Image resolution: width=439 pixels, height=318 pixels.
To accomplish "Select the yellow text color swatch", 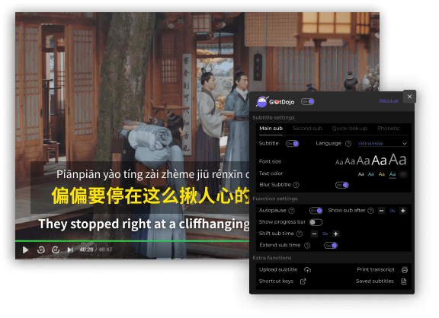I will tap(382, 174).
